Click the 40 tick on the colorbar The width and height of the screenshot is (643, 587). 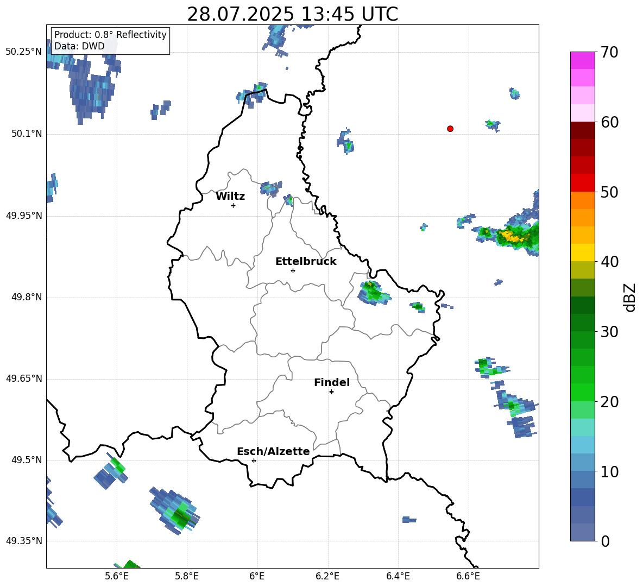[609, 262]
